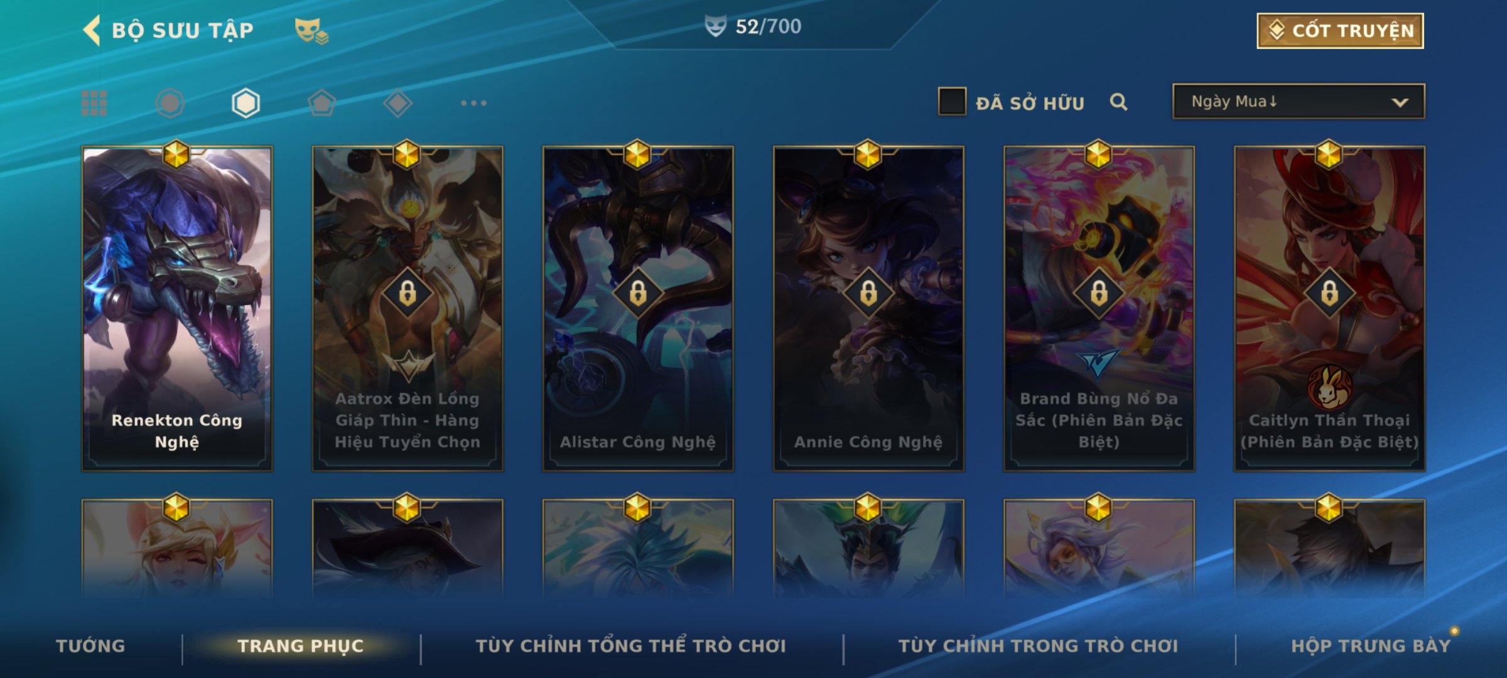The width and height of the screenshot is (1507, 678).
Task: Open locked Annie Công Nghệ skin card
Action: point(868,309)
